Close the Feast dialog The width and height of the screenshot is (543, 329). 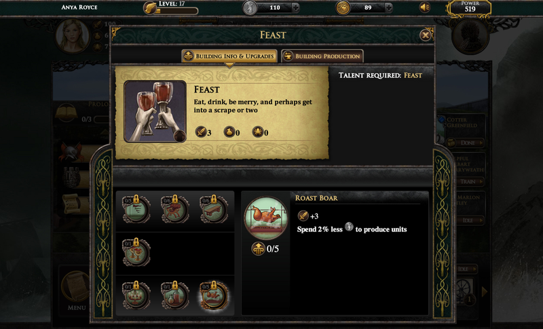tap(426, 35)
